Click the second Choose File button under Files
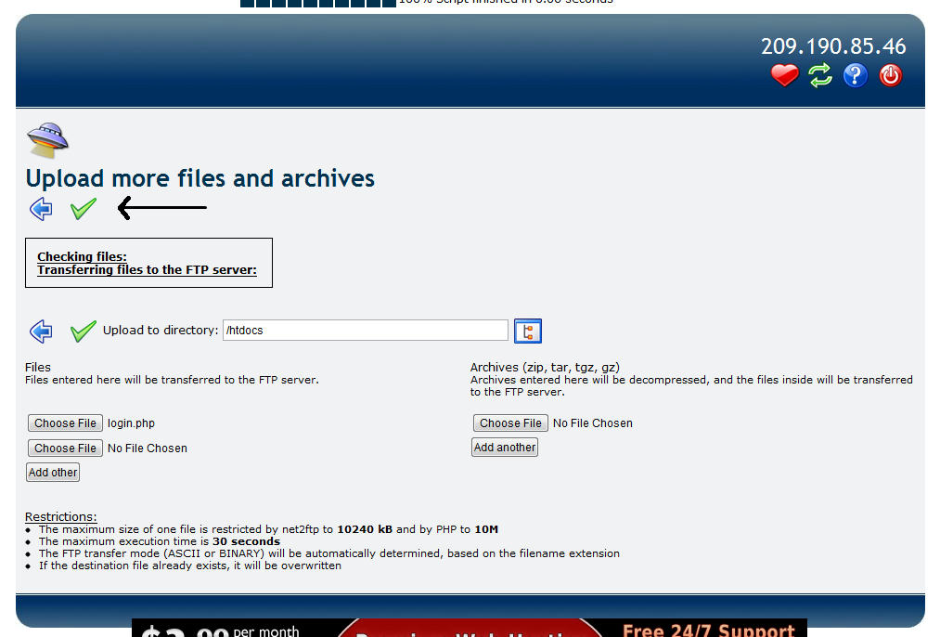 65,448
